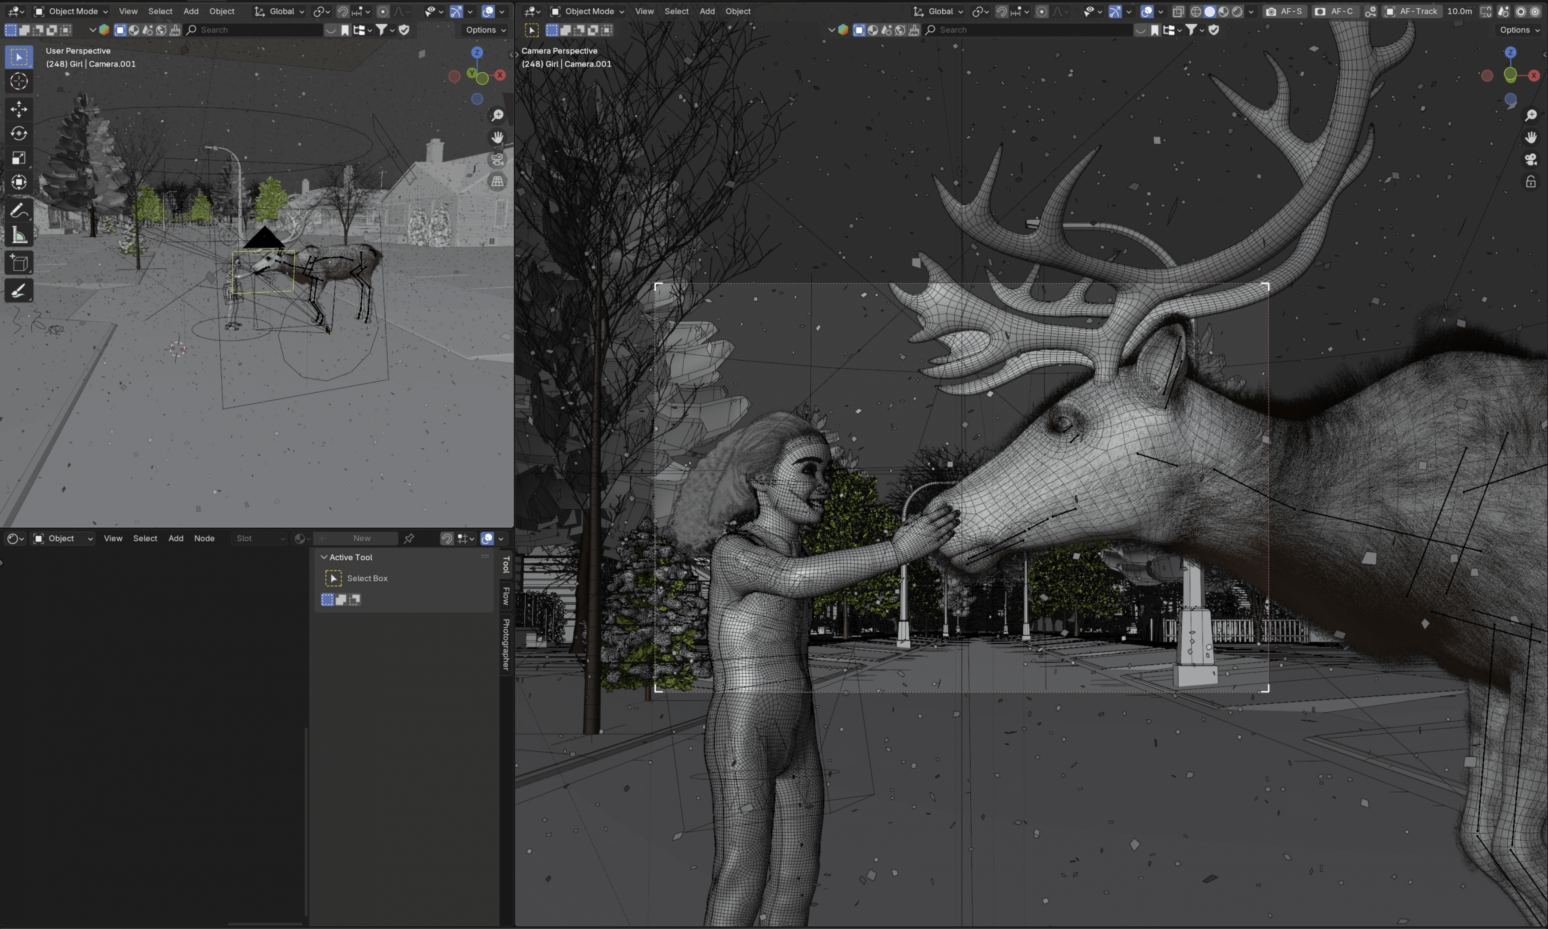Switch to the Tool sidebar tab
The width and height of the screenshot is (1548, 929).
coord(506,565)
